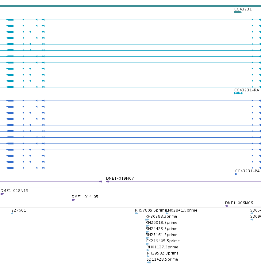The height and width of the screenshot is (264, 261).
Task: Select the DME1-014L05 label
Action: coord(85,197)
